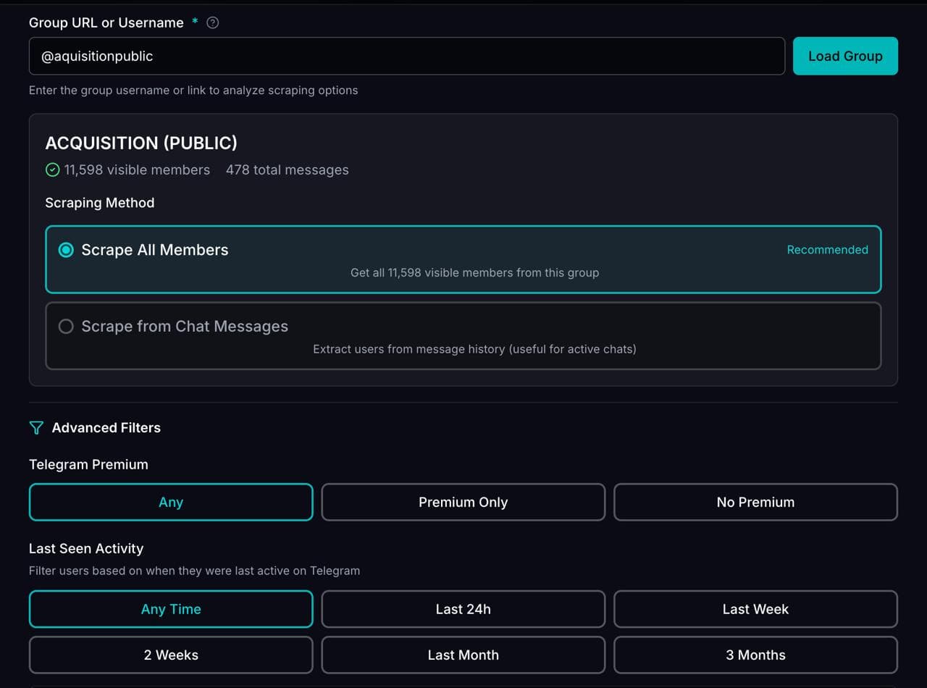Viewport: 927px width, 688px height.
Task: Select the Scrape All Members radio button
Action: (x=66, y=250)
